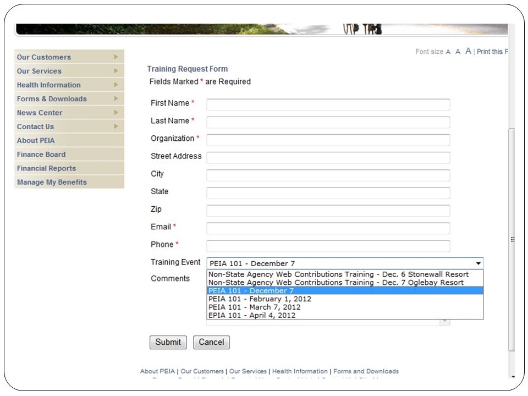Open the Our Services menu
528x396 pixels.
point(69,71)
